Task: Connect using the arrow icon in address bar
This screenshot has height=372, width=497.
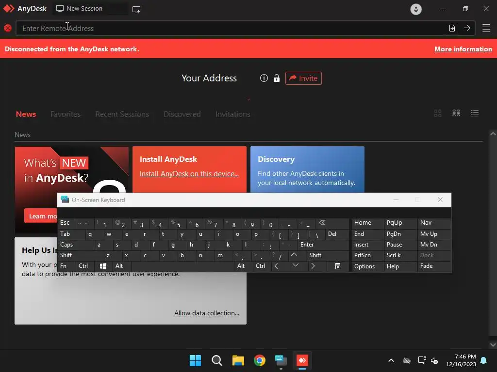Action: coord(467,28)
